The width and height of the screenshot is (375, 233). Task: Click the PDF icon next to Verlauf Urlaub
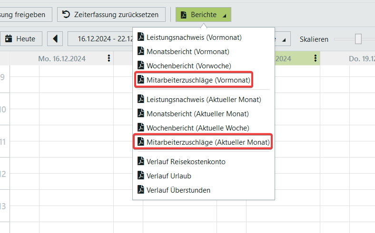(x=140, y=176)
